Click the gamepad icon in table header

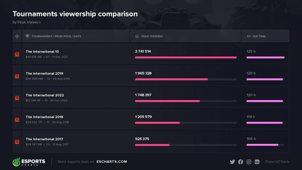[17, 36]
